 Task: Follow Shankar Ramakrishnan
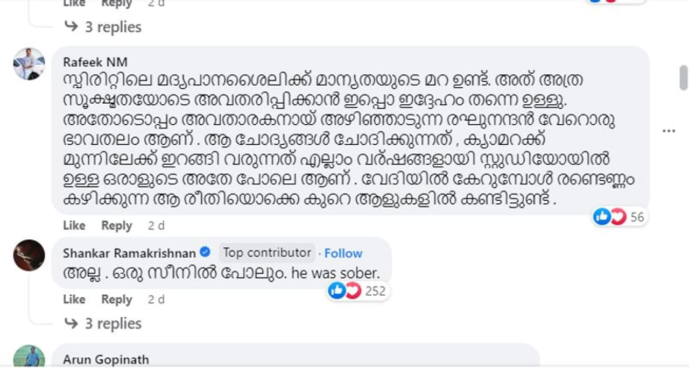click(343, 253)
